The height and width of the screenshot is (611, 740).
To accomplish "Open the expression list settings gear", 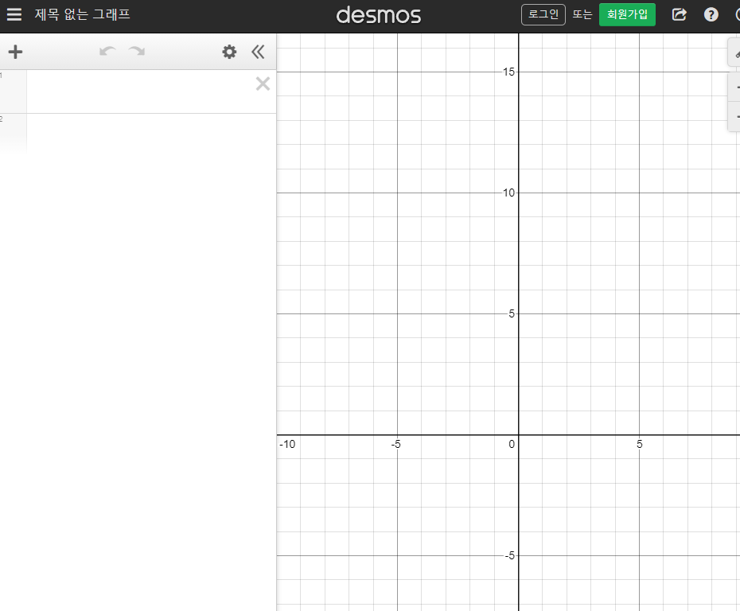I will [x=229, y=51].
